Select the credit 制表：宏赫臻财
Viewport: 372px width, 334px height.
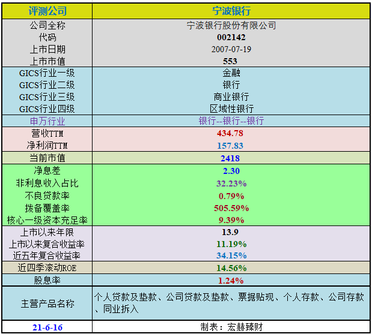pos(231,327)
